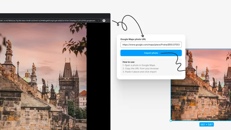
Task: Focus the Google Maps photo URL field
Action: coord(151,45)
